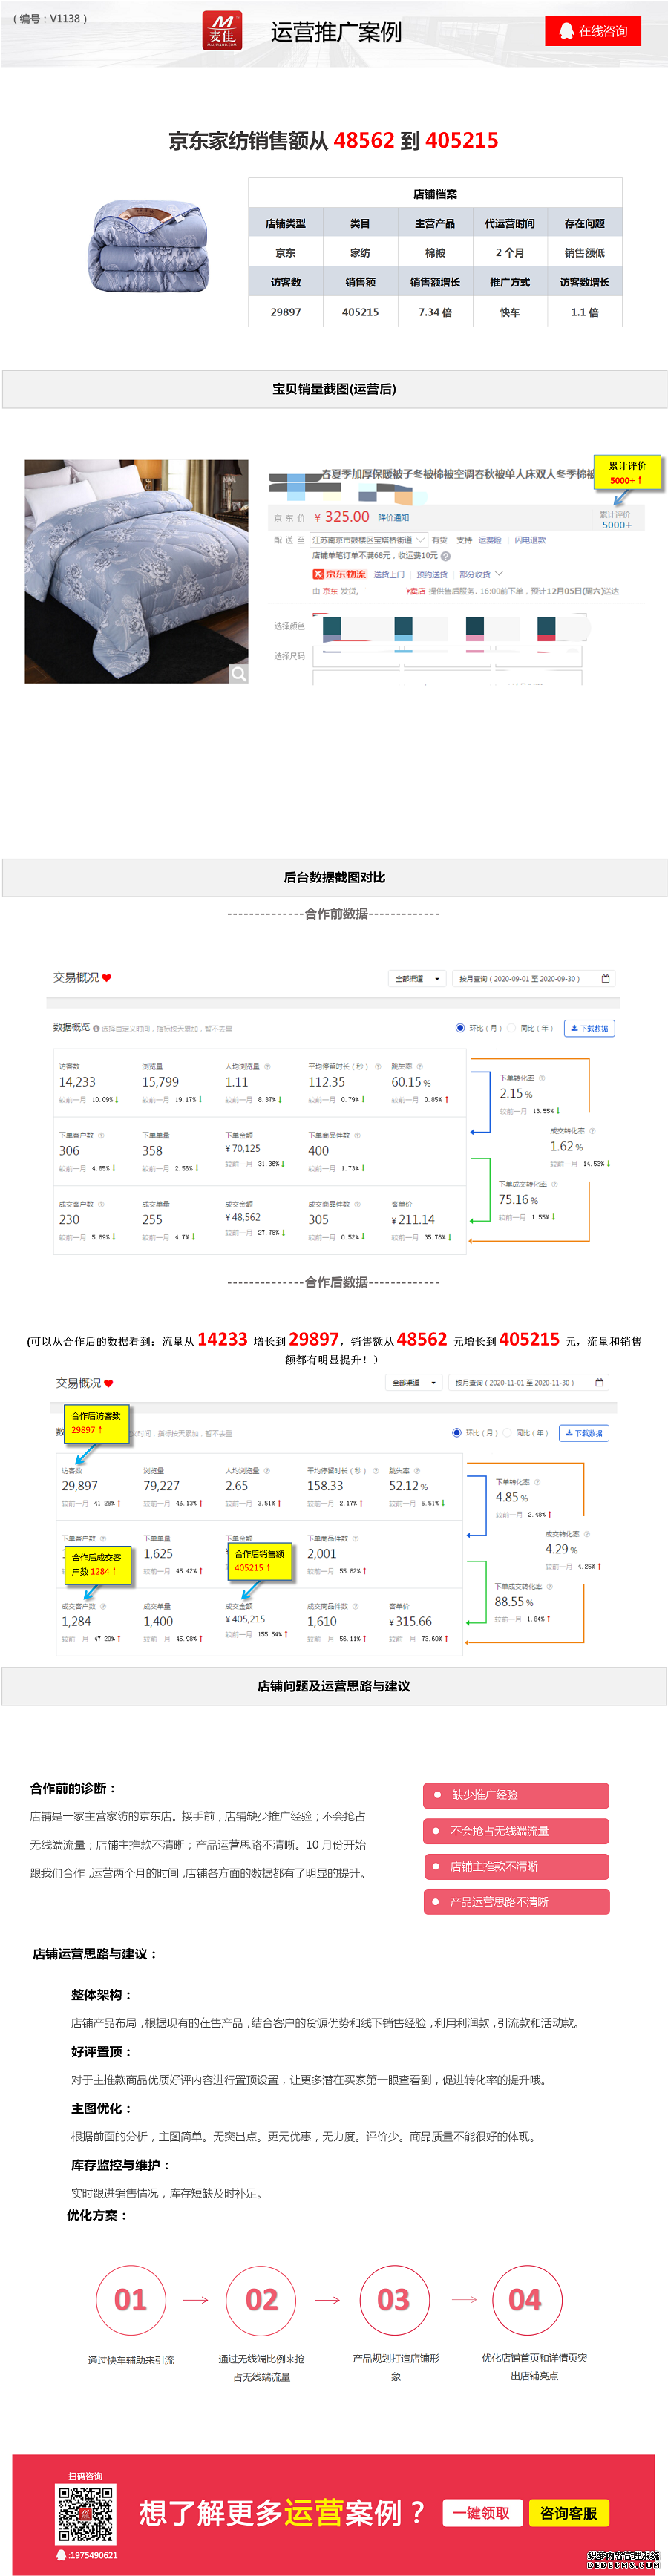Click the magnifier icon on the quilt photo
Screen dimensions: 668x2576
[x=238, y=673]
